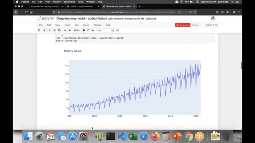Switch to the Azure Machine Learning studio tab
The image size is (255, 143).
[x=45, y=6]
